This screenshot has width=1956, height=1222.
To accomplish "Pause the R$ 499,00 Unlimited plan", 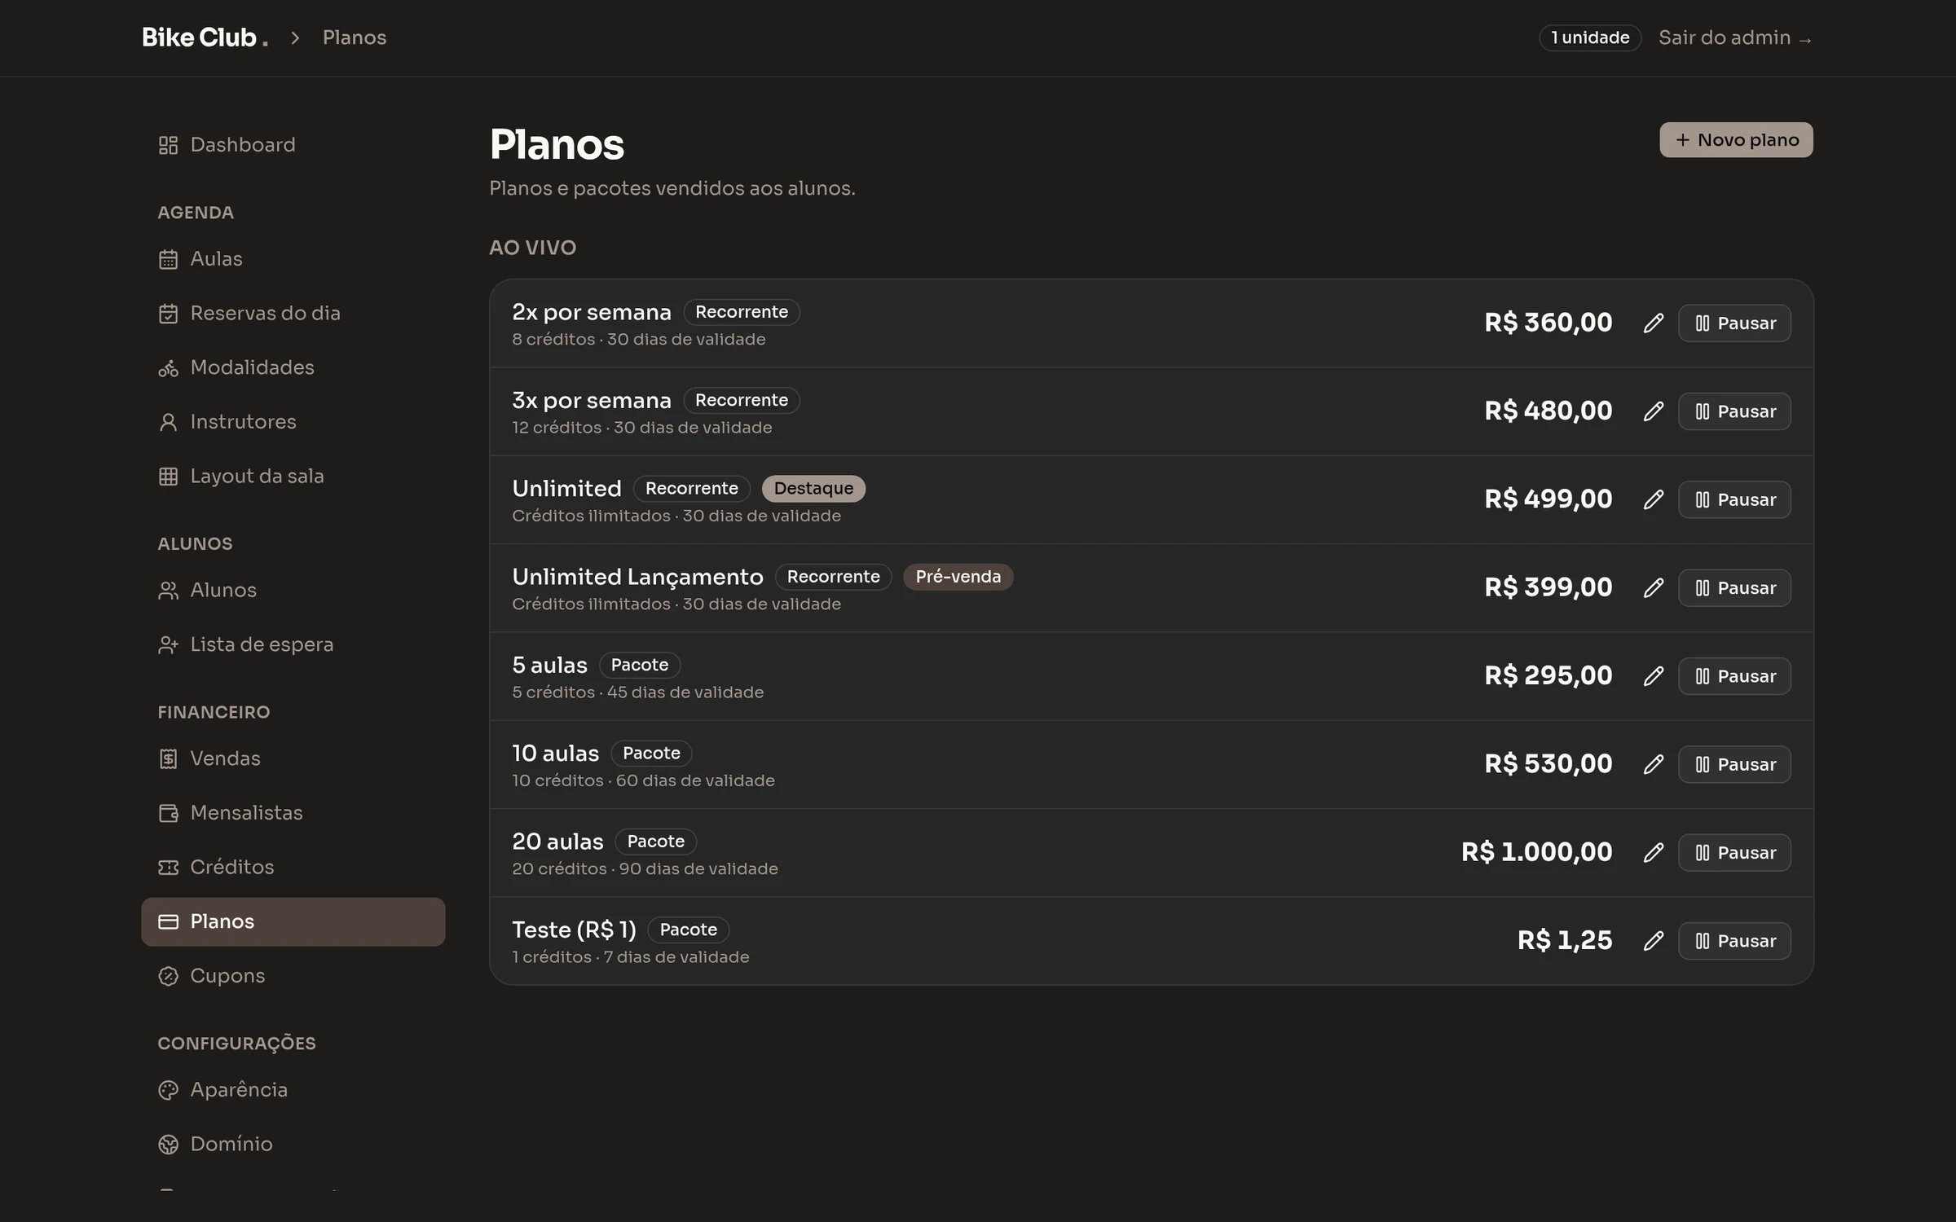I will [x=1734, y=499].
